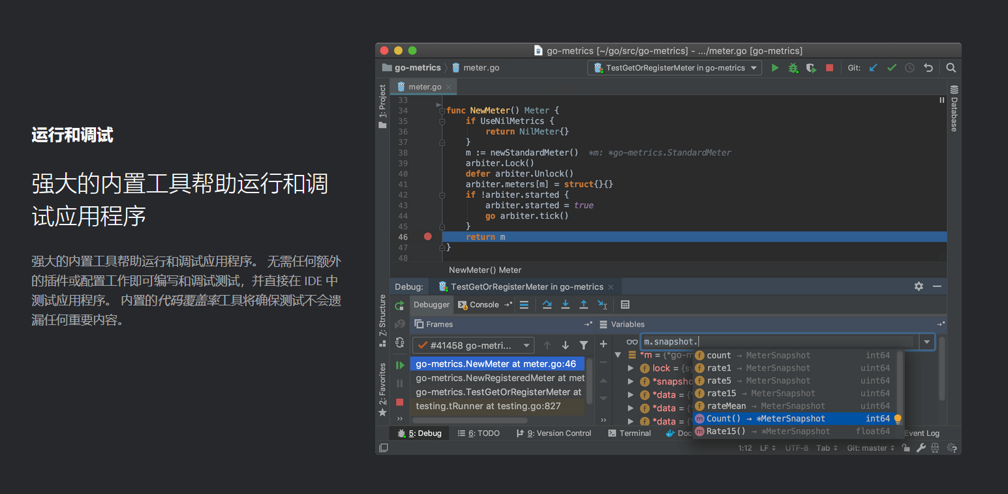Screen dimensions: 1008x494
Task: Rerun the debug session icon
Action: (400, 305)
